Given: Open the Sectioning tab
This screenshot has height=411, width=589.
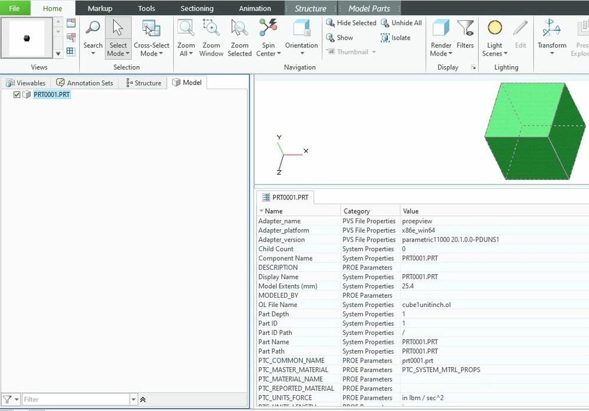Looking at the screenshot, I should 197,8.
